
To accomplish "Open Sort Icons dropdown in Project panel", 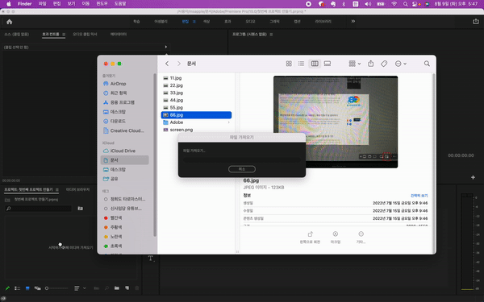I will (80, 288).
